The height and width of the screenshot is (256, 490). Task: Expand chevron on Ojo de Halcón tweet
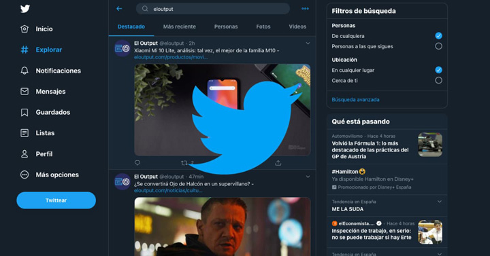(308, 177)
